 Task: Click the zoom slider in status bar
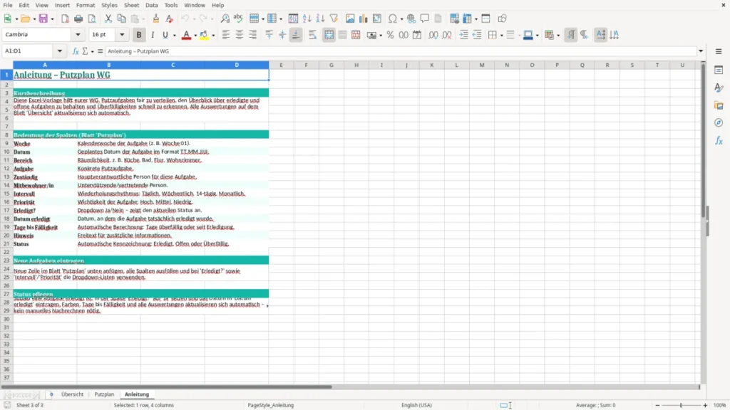pos(681,405)
